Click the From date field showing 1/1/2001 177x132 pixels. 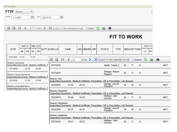[20, 17]
